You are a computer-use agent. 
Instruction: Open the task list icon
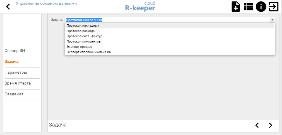point(248,6)
